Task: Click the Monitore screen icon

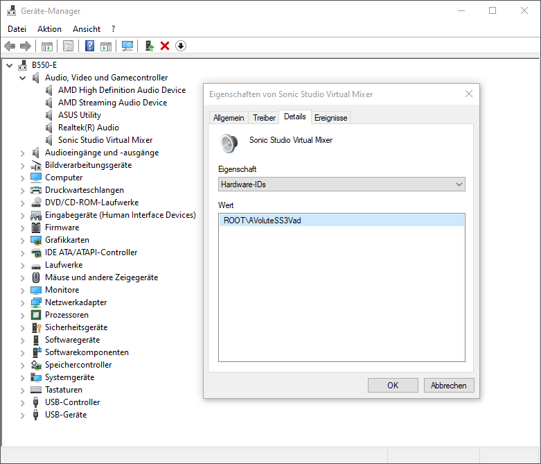Action: 36,290
